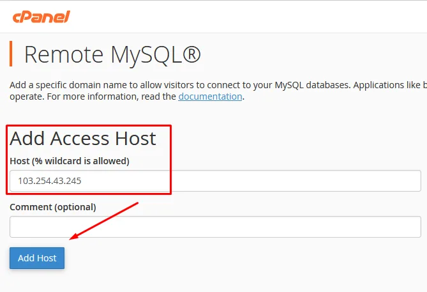
Task: Click the registered trademark symbol in heading
Action: [x=191, y=54]
